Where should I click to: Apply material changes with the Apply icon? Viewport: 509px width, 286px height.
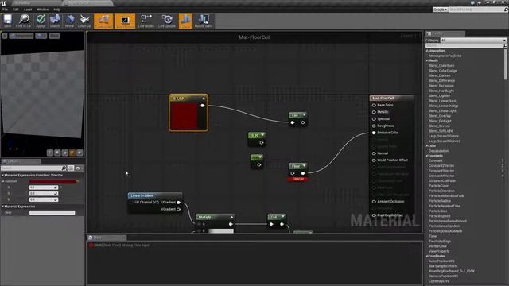[41, 21]
